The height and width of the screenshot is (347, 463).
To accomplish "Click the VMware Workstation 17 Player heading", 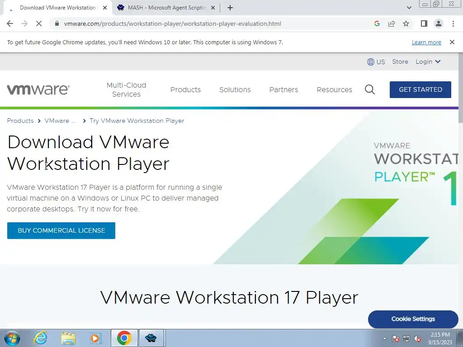I will click(229, 297).
